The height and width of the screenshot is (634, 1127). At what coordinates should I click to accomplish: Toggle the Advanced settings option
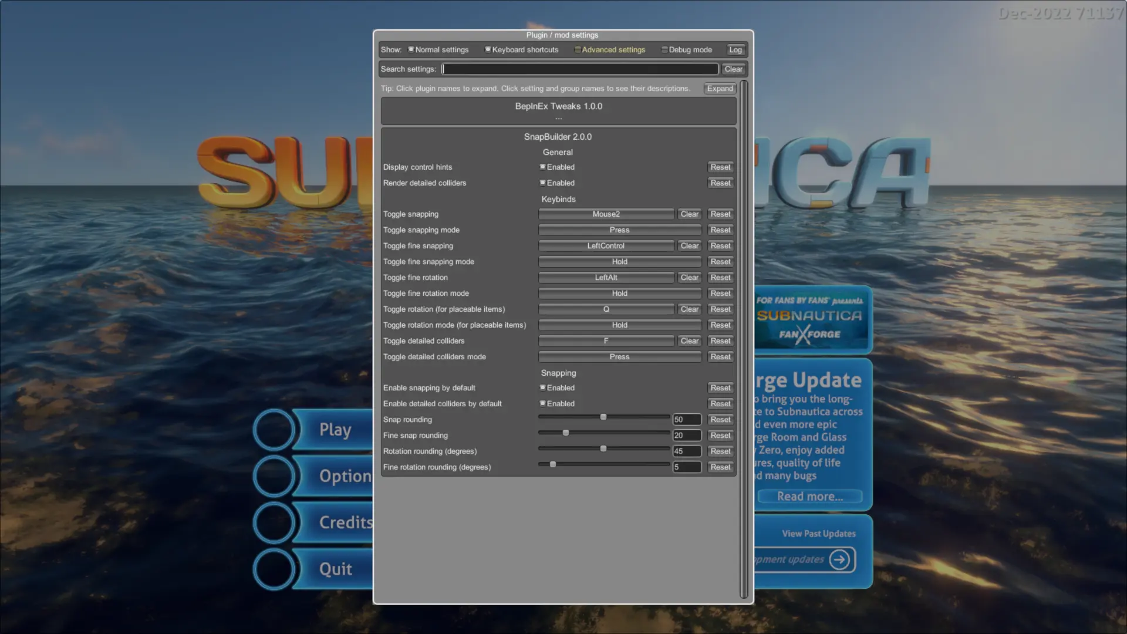[577, 49]
